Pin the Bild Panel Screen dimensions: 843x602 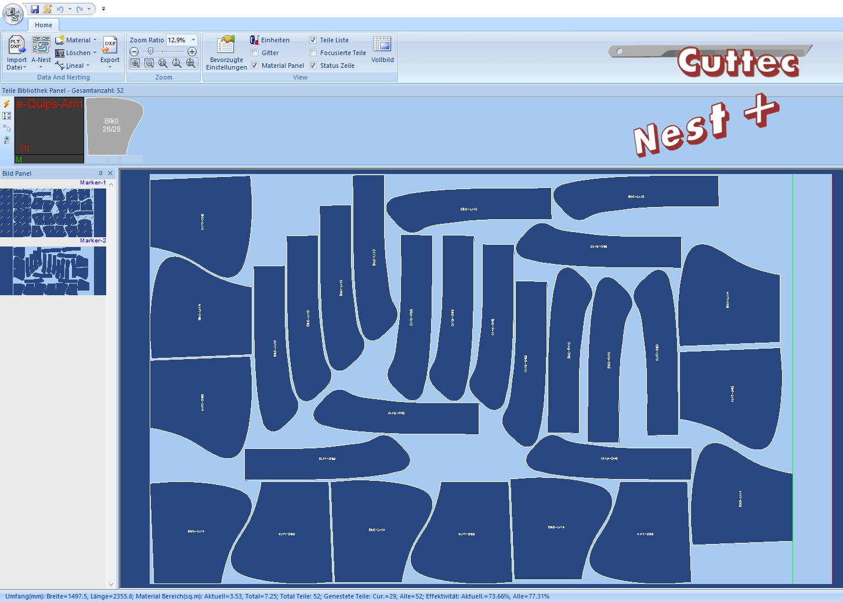click(100, 173)
